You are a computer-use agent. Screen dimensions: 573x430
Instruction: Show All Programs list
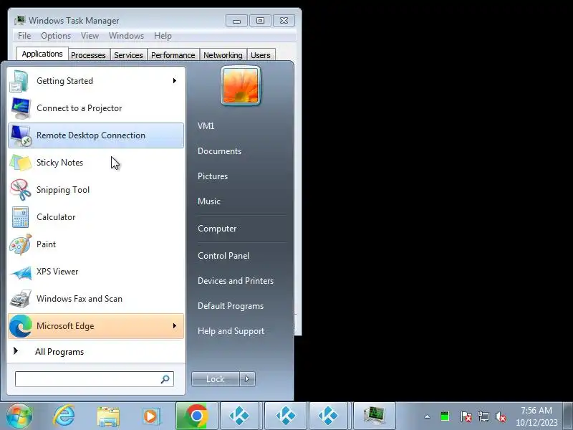(96, 352)
